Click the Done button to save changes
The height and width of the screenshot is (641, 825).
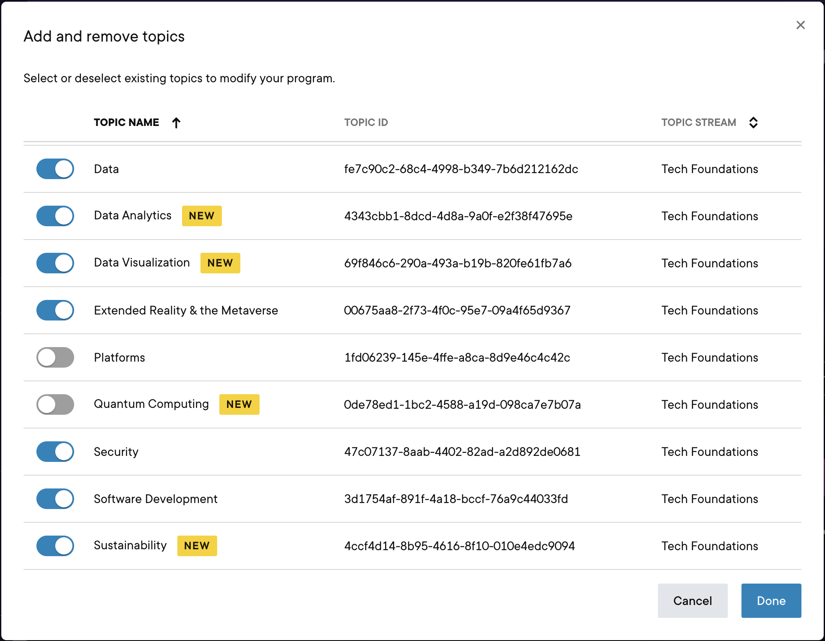click(x=771, y=601)
